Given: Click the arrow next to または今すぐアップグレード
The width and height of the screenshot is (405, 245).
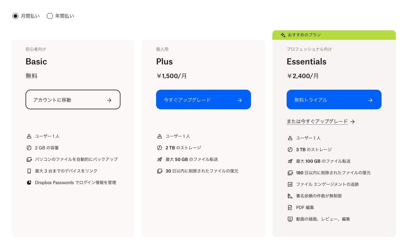Looking at the screenshot, I should [x=352, y=121].
